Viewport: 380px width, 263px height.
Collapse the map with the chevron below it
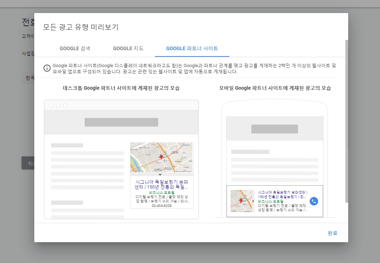coord(160,174)
